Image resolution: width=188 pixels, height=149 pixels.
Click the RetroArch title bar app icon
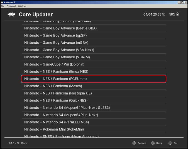point(2,2)
